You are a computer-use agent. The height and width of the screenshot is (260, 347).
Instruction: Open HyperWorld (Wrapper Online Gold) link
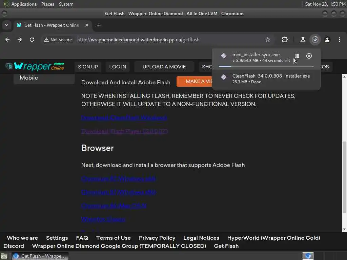point(273,238)
